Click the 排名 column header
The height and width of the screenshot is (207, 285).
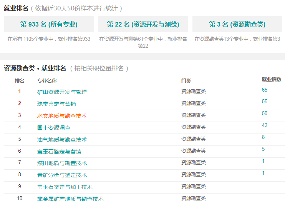pos(20,81)
